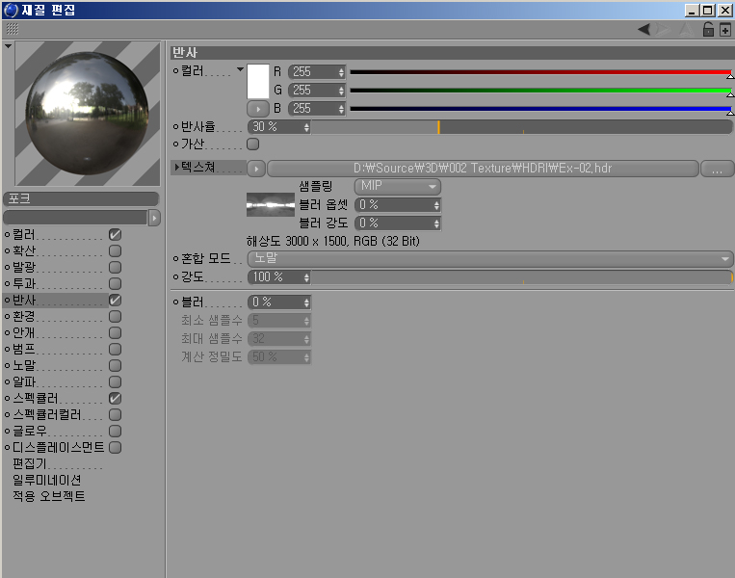Toggle the 가산 checkbox
Screen dimensions: 735x578
pyautogui.click(x=253, y=144)
